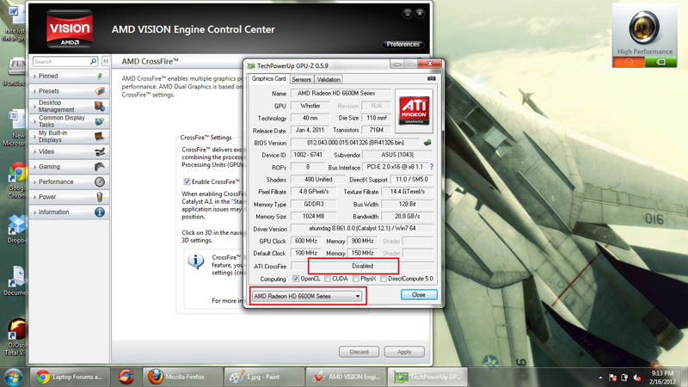Click the Close button in GPU-Z
688x387 pixels.
pos(419,295)
